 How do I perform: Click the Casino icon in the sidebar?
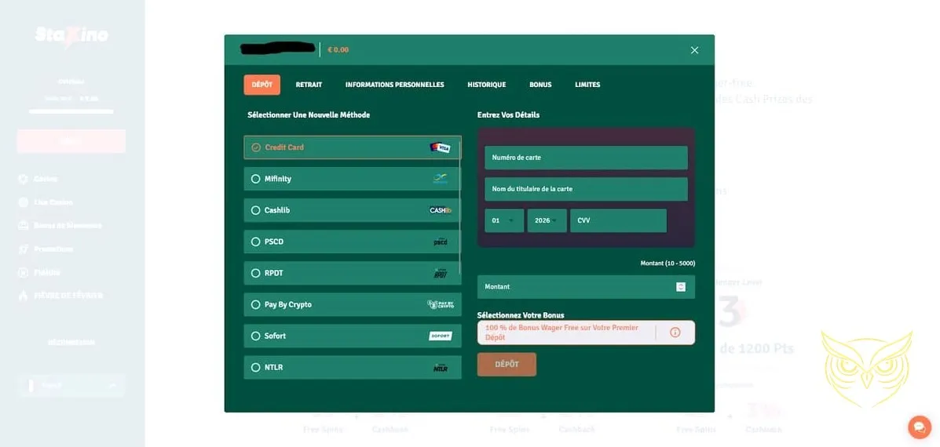pos(24,179)
